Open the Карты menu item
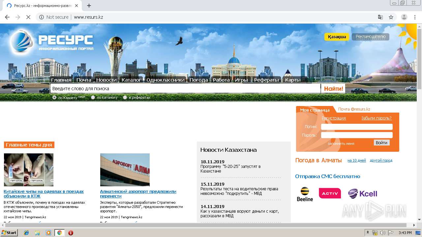Viewport: 422px width, 237px height. coord(293,80)
